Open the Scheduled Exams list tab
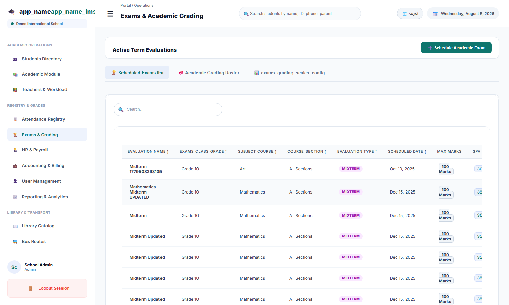Screen dimensions: 509x305 pos(137,73)
